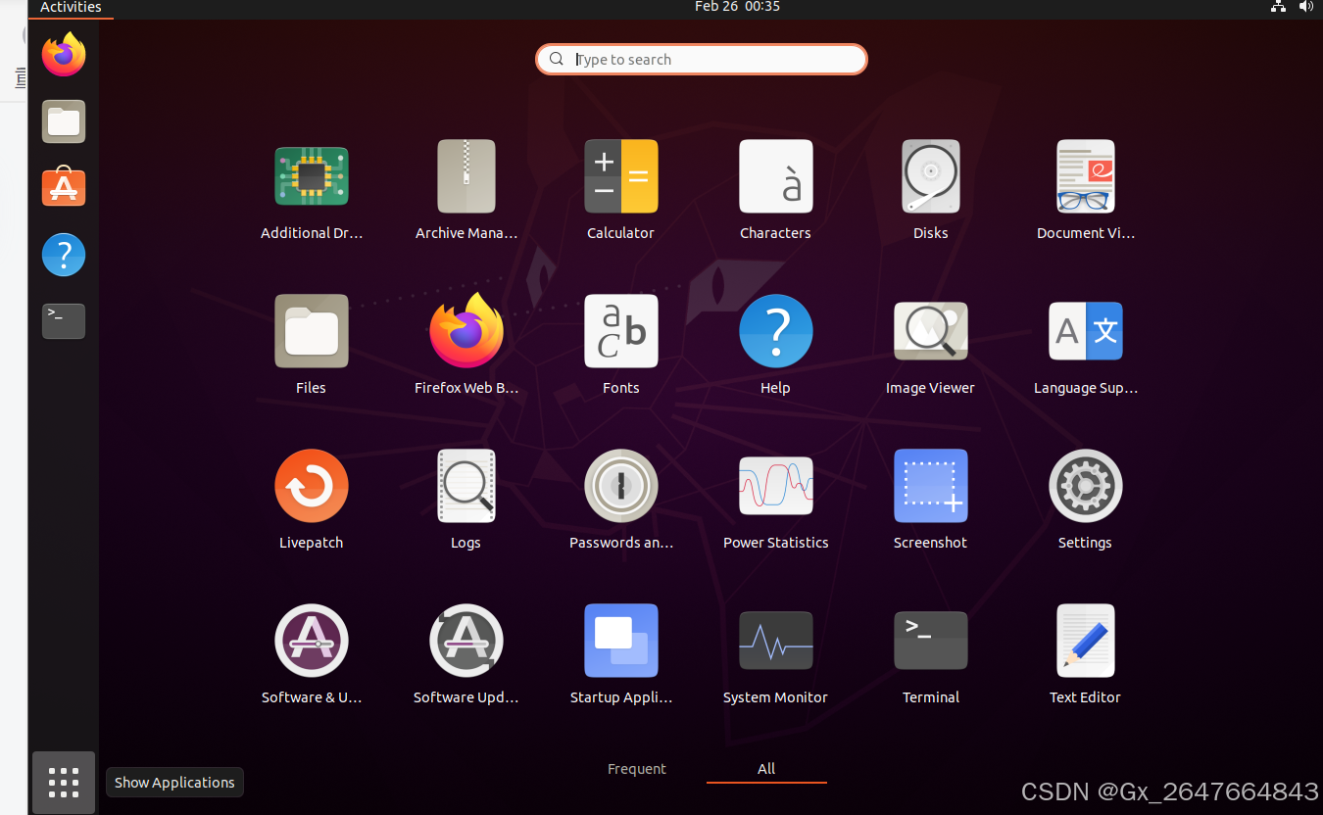Open Settings app
Viewport: 1323px width, 815px height.
[1085, 486]
